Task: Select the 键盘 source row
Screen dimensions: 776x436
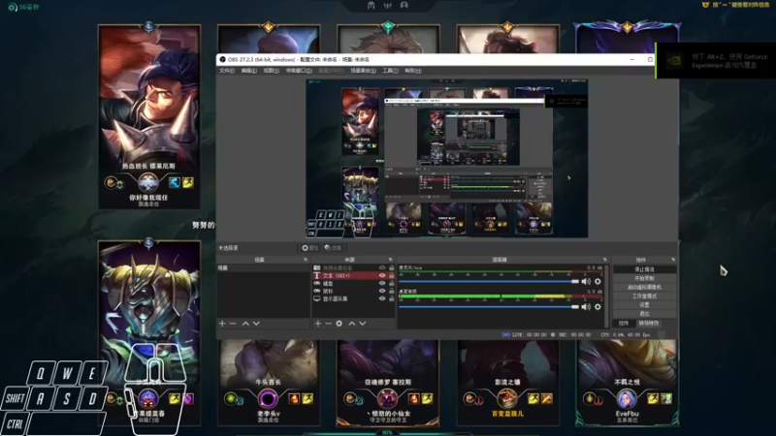Action: click(353, 283)
